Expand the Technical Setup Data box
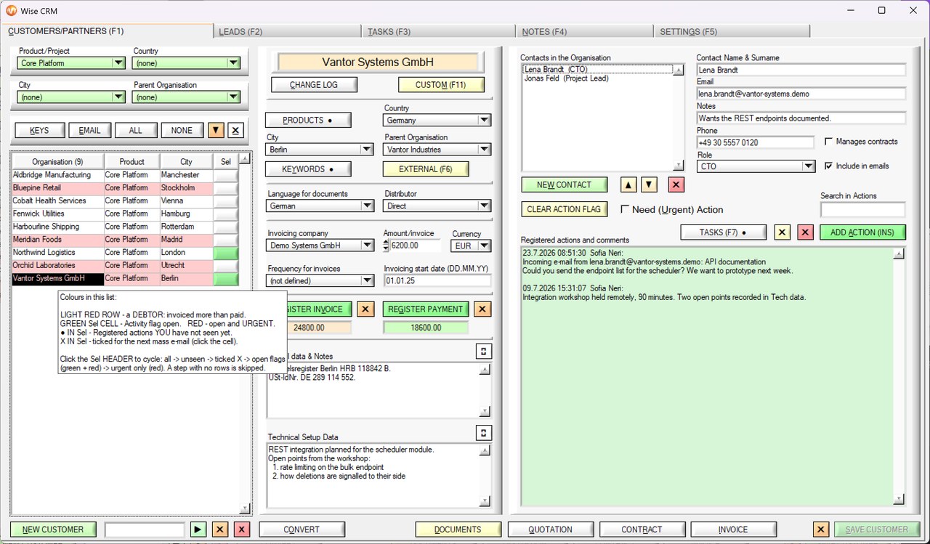This screenshot has width=930, height=544. pos(483,433)
